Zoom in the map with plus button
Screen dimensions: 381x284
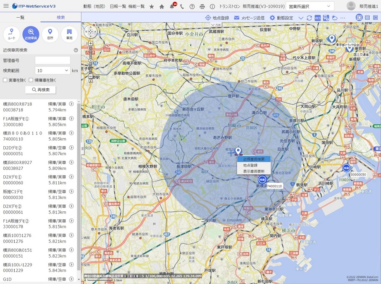[90, 43]
